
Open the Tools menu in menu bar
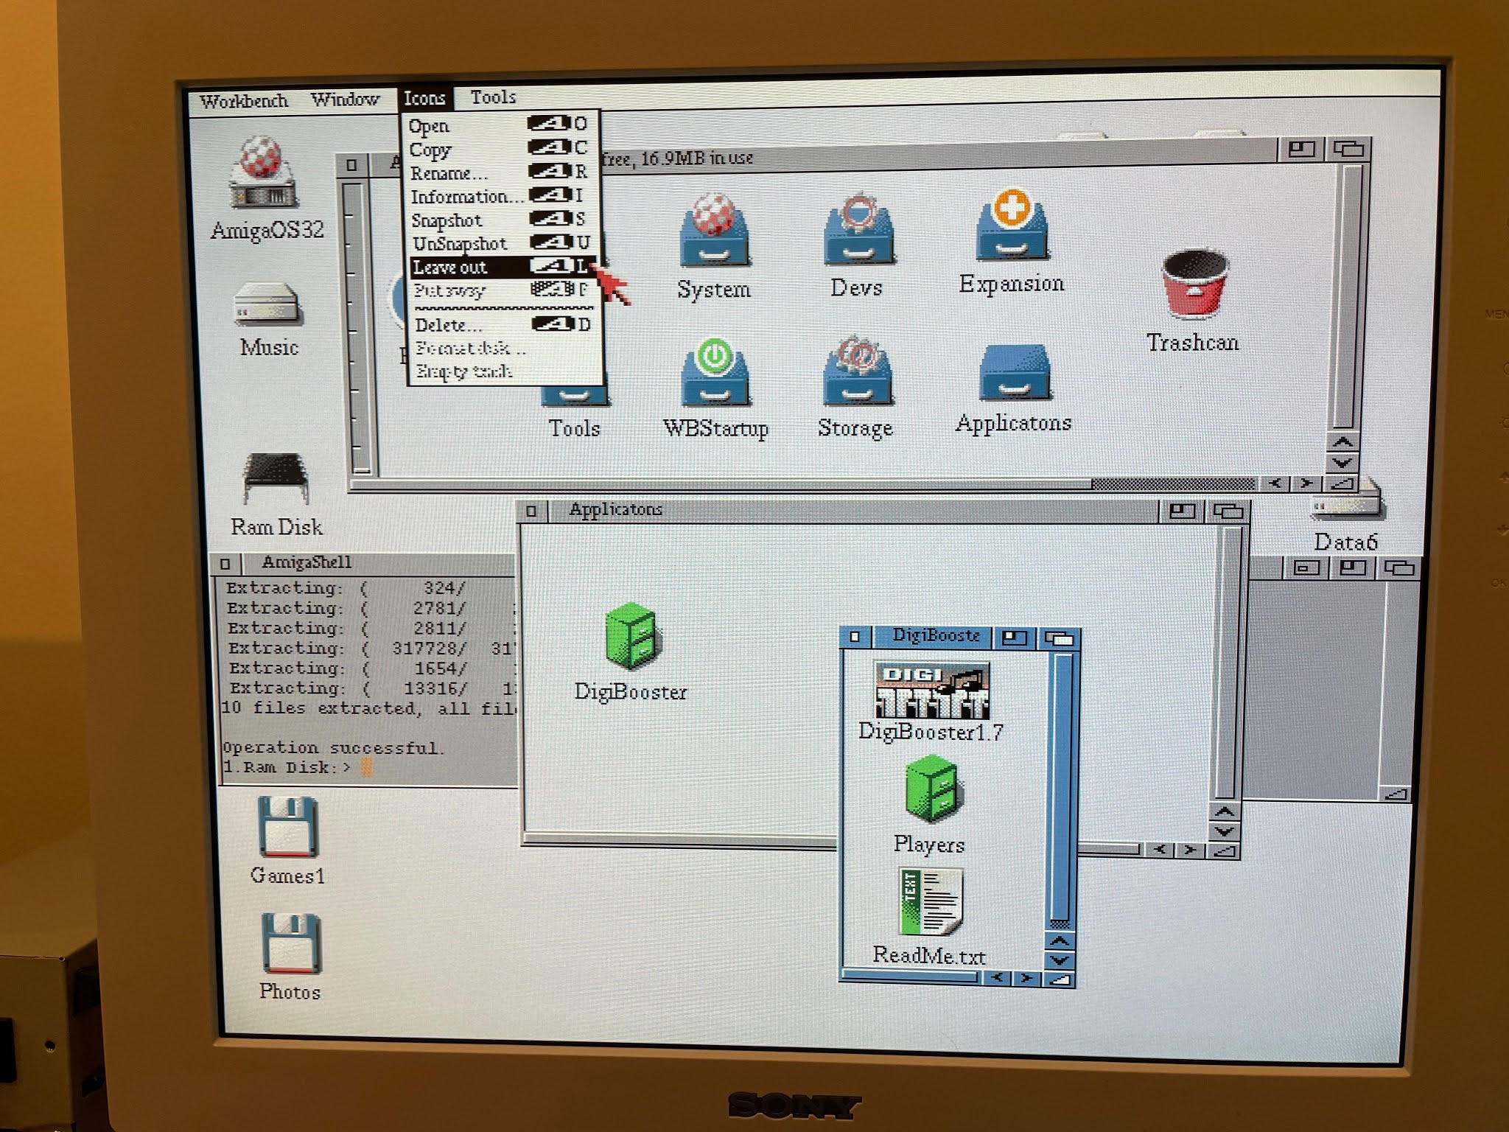(x=493, y=97)
